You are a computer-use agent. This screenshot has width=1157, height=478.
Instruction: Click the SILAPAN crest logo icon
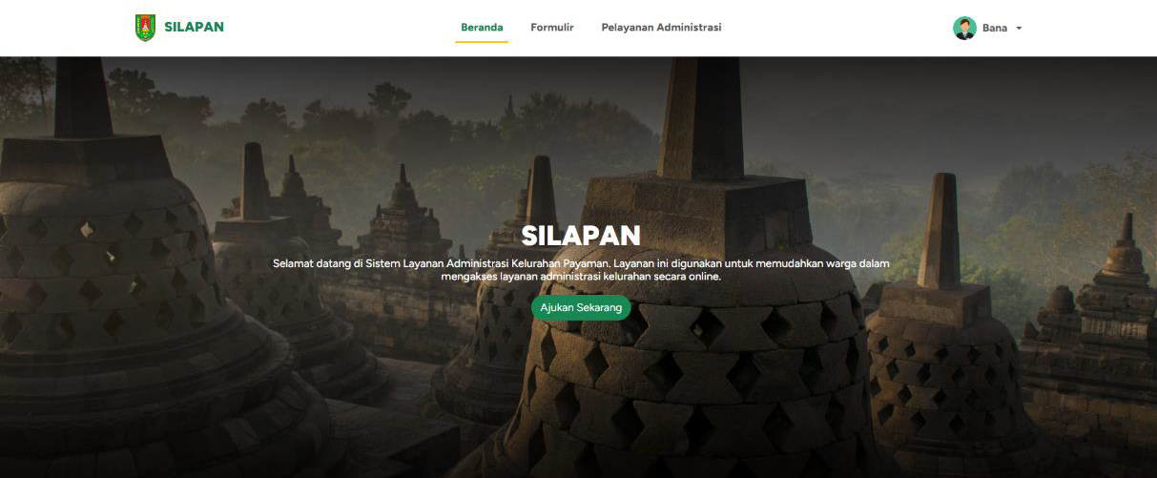(145, 28)
